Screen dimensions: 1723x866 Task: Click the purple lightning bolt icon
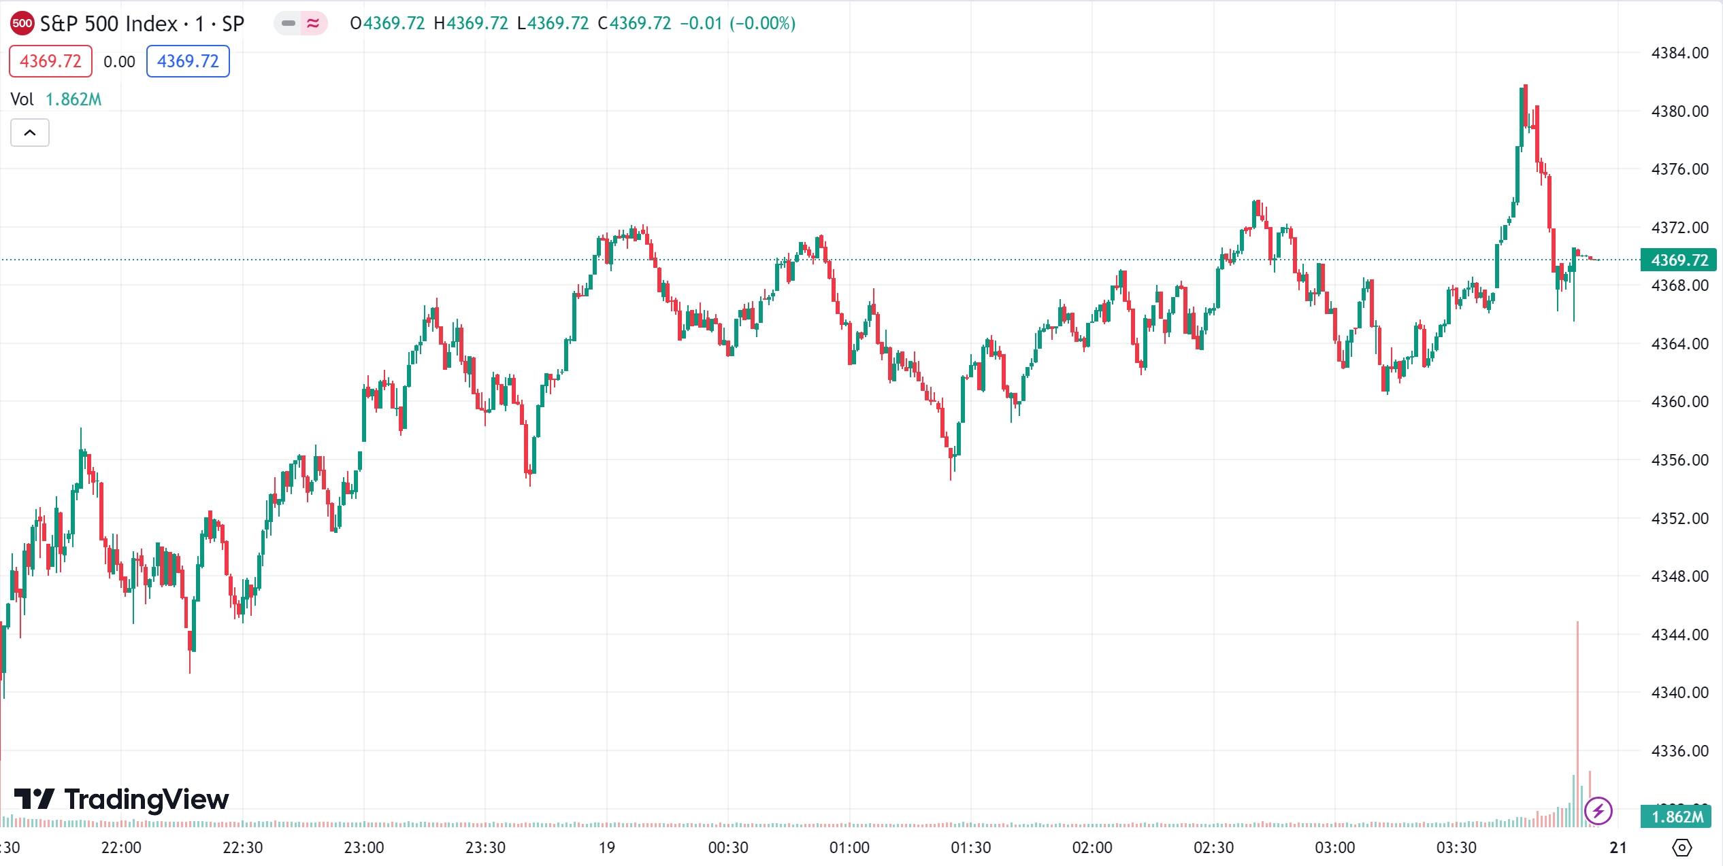[x=1598, y=810]
